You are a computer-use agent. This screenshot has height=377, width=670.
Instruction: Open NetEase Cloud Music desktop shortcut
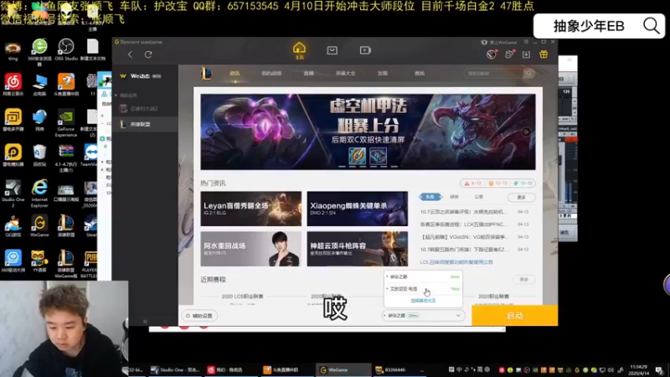click(x=13, y=85)
